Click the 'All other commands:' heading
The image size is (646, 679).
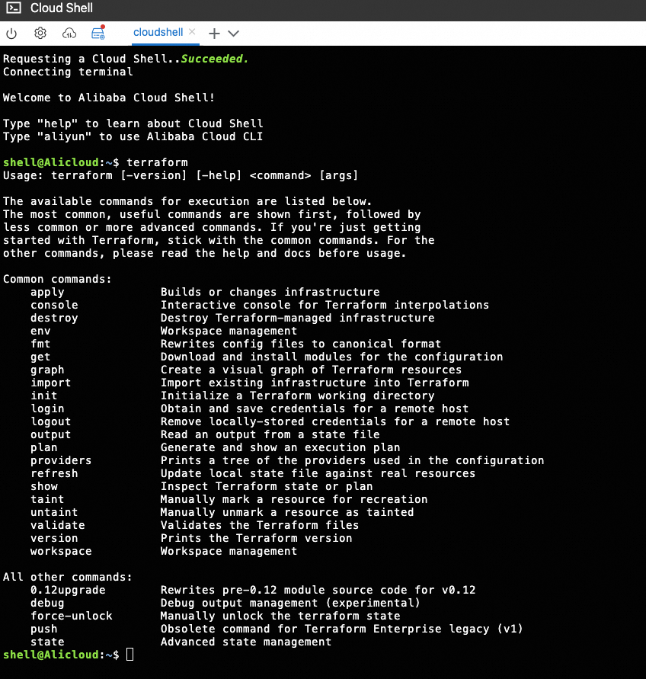(68, 577)
